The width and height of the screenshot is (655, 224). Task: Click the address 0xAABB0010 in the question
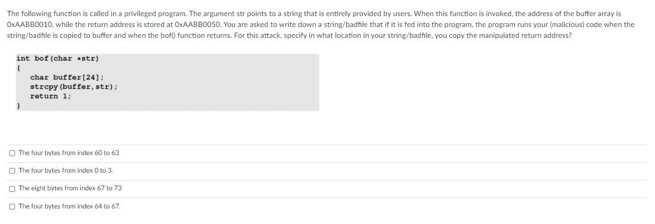coord(25,24)
